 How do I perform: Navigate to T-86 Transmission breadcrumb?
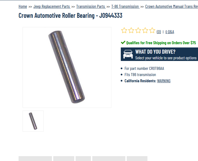pyautogui.click(x=125, y=6)
